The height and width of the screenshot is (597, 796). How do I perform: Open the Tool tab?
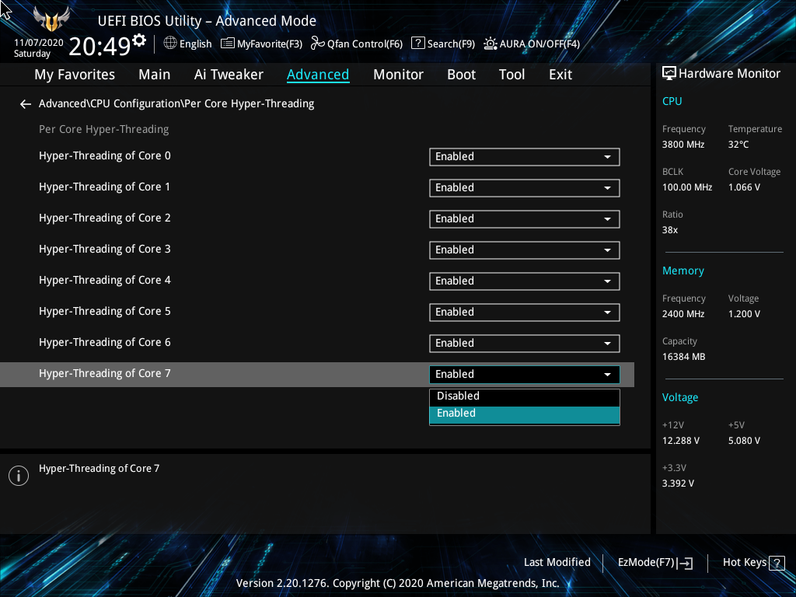click(511, 75)
